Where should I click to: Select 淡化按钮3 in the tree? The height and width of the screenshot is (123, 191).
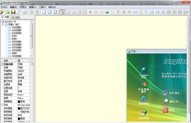tap(17, 33)
